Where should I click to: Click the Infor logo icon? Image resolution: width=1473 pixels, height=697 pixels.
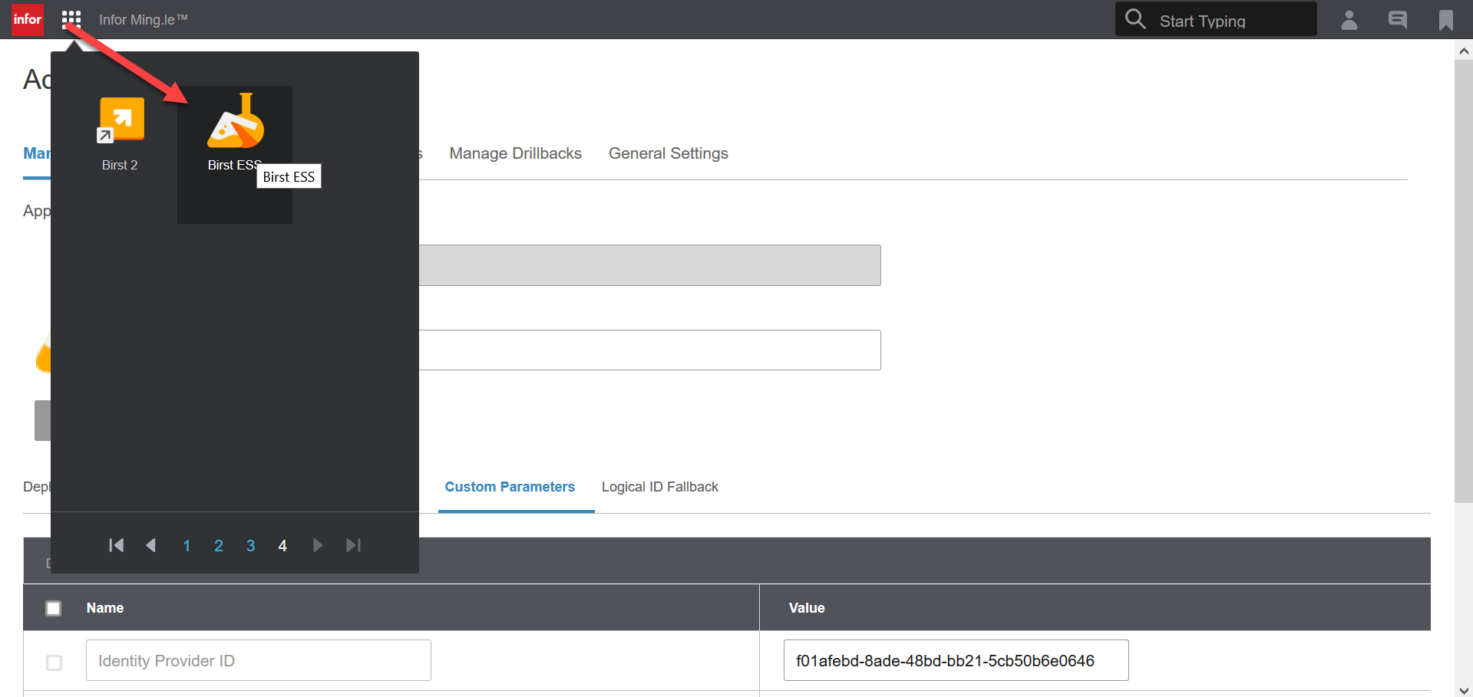[28, 19]
